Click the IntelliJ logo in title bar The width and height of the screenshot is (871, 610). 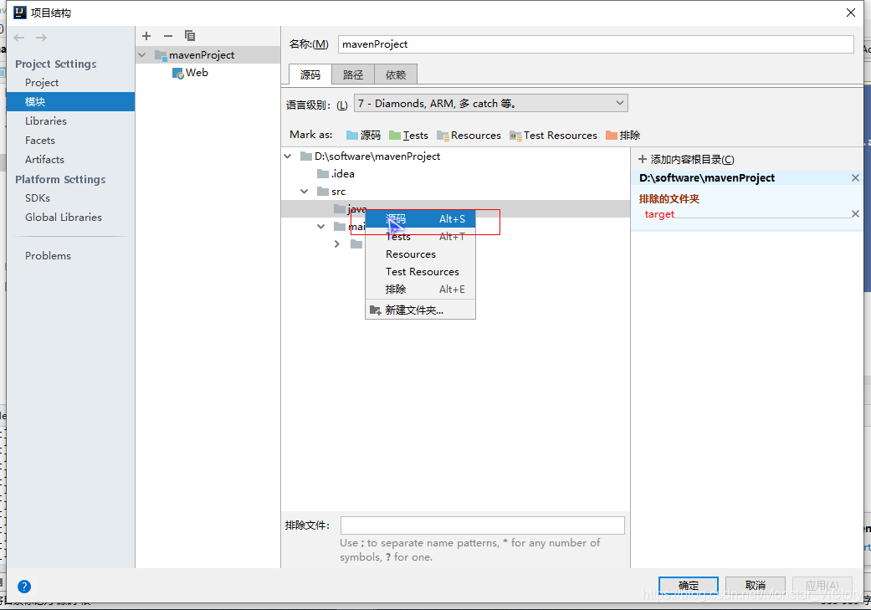[19, 13]
